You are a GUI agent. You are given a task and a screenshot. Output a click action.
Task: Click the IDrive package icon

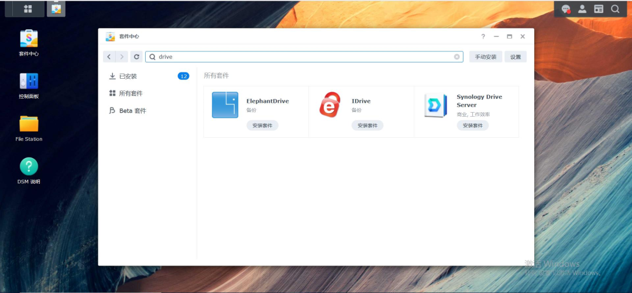(329, 105)
